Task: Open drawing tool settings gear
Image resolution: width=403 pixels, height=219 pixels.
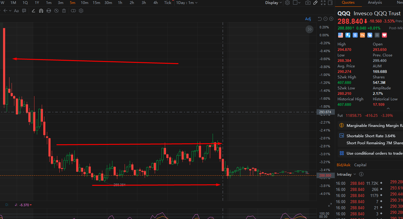Action: pos(81,11)
